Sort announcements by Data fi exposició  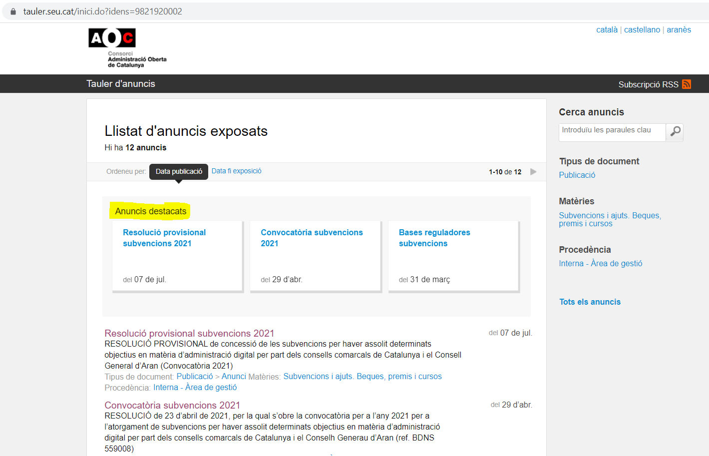point(236,171)
